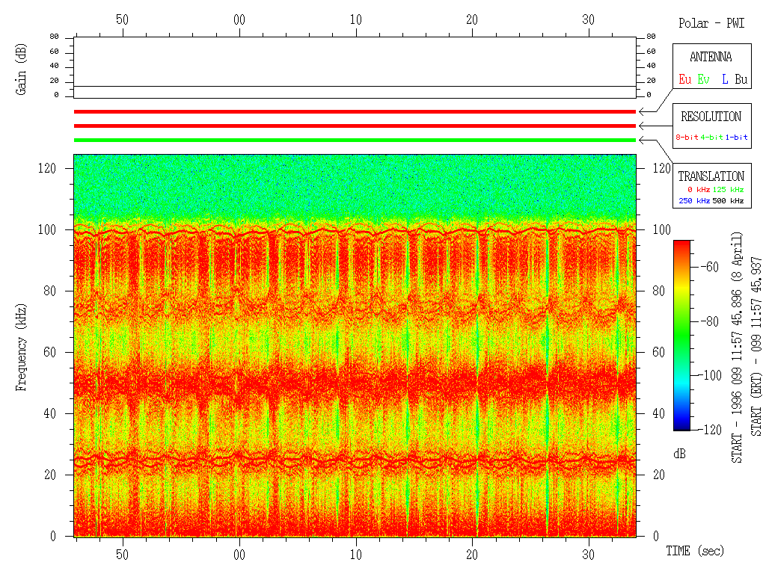Click the RESOLUTION legend box heading
766x574 pixels.
[x=711, y=117]
